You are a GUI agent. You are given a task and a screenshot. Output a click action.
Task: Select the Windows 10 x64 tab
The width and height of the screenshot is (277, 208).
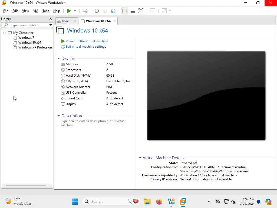click(x=98, y=21)
